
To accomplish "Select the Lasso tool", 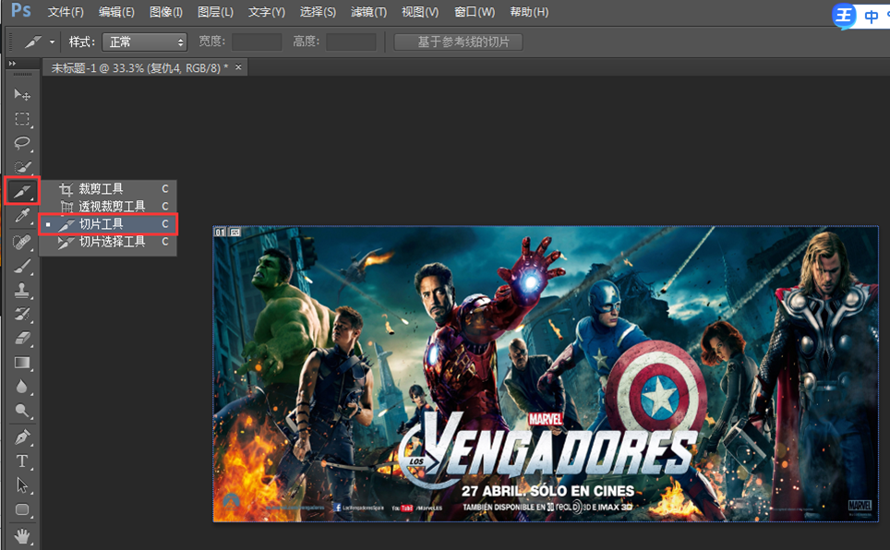I will 22,143.
